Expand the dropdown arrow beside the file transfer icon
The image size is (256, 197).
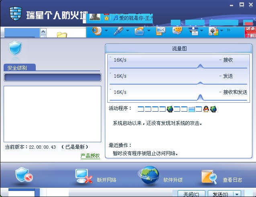point(149,31)
